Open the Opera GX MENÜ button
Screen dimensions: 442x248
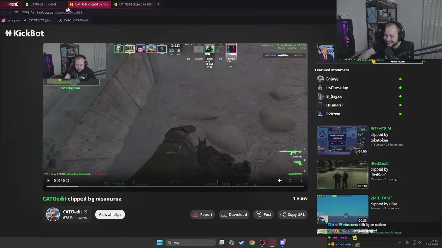click(x=11, y=4)
